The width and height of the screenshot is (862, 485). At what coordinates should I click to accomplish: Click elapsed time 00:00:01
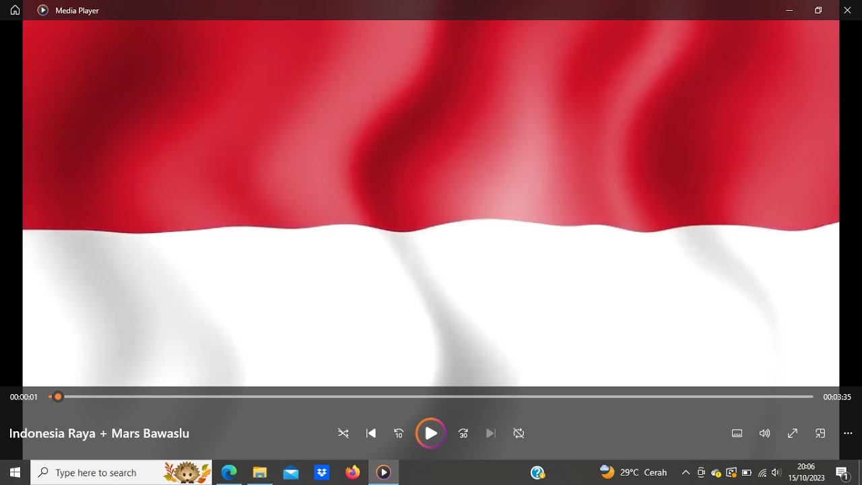coord(24,397)
